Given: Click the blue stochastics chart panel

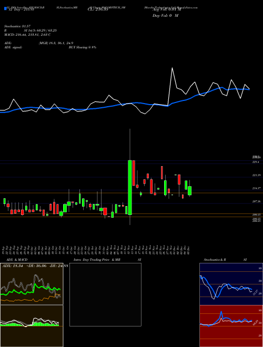Looking at the screenshot, I should 231,284.
